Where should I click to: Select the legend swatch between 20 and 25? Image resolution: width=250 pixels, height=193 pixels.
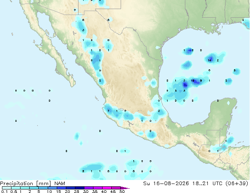coord(71,188)
